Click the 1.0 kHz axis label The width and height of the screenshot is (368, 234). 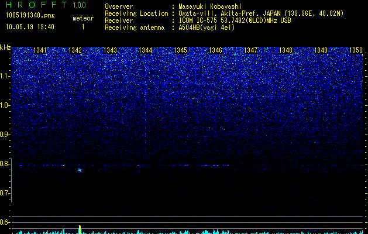pos(5,105)
